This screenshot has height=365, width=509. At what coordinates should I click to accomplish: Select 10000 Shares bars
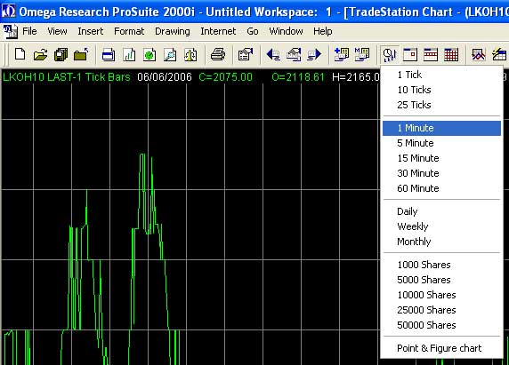441,295
